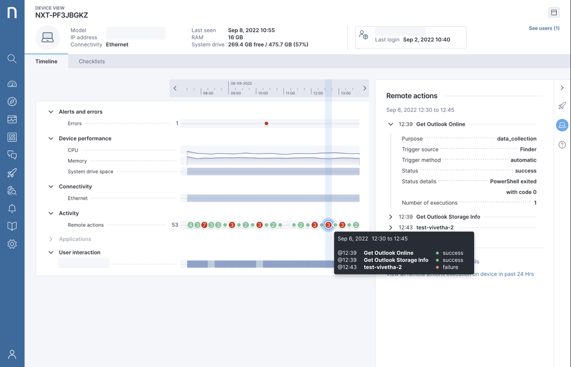Click the See users (1) link
The height and width of the screenshot is (367, 571).
click(x=544, y=28)
